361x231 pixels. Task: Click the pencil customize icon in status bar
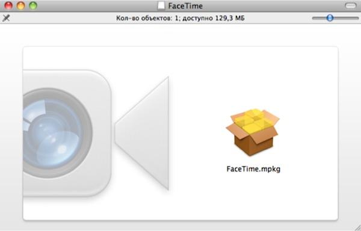point(6,18)
